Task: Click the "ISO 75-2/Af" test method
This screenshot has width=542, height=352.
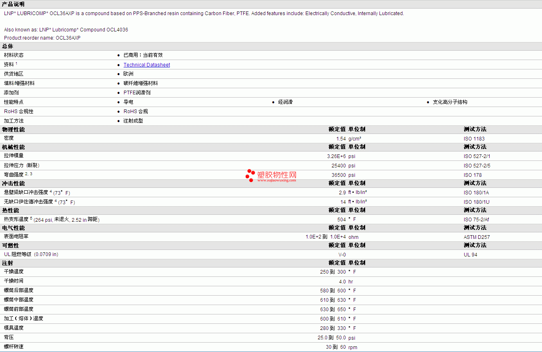Action: 477,220
